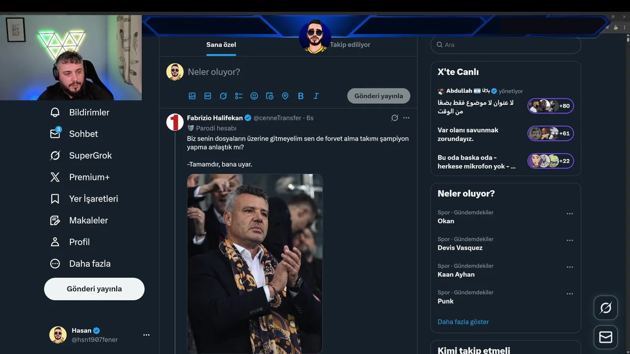Open the emoji picker
The width and height of the screenshot is (630, 354).
tap(254, 96)
